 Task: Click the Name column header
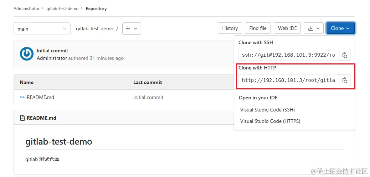(27, 82)
